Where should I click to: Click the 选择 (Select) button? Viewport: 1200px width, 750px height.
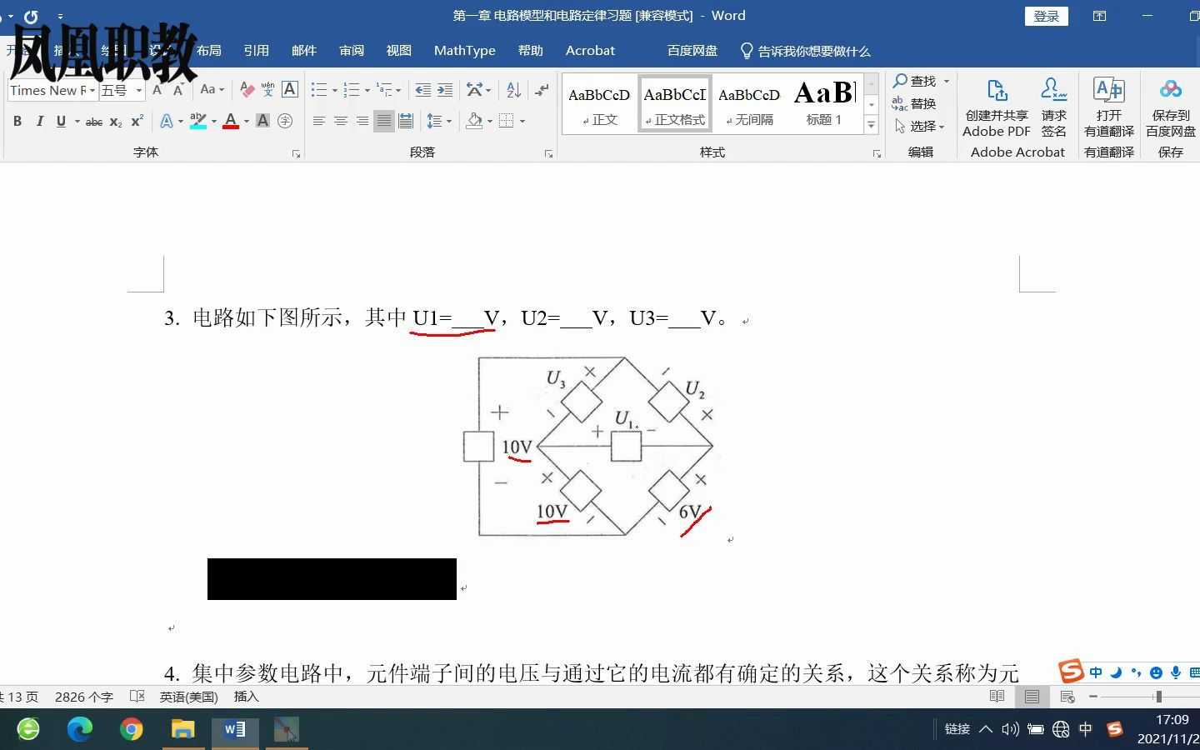click(x=919, y=126)
